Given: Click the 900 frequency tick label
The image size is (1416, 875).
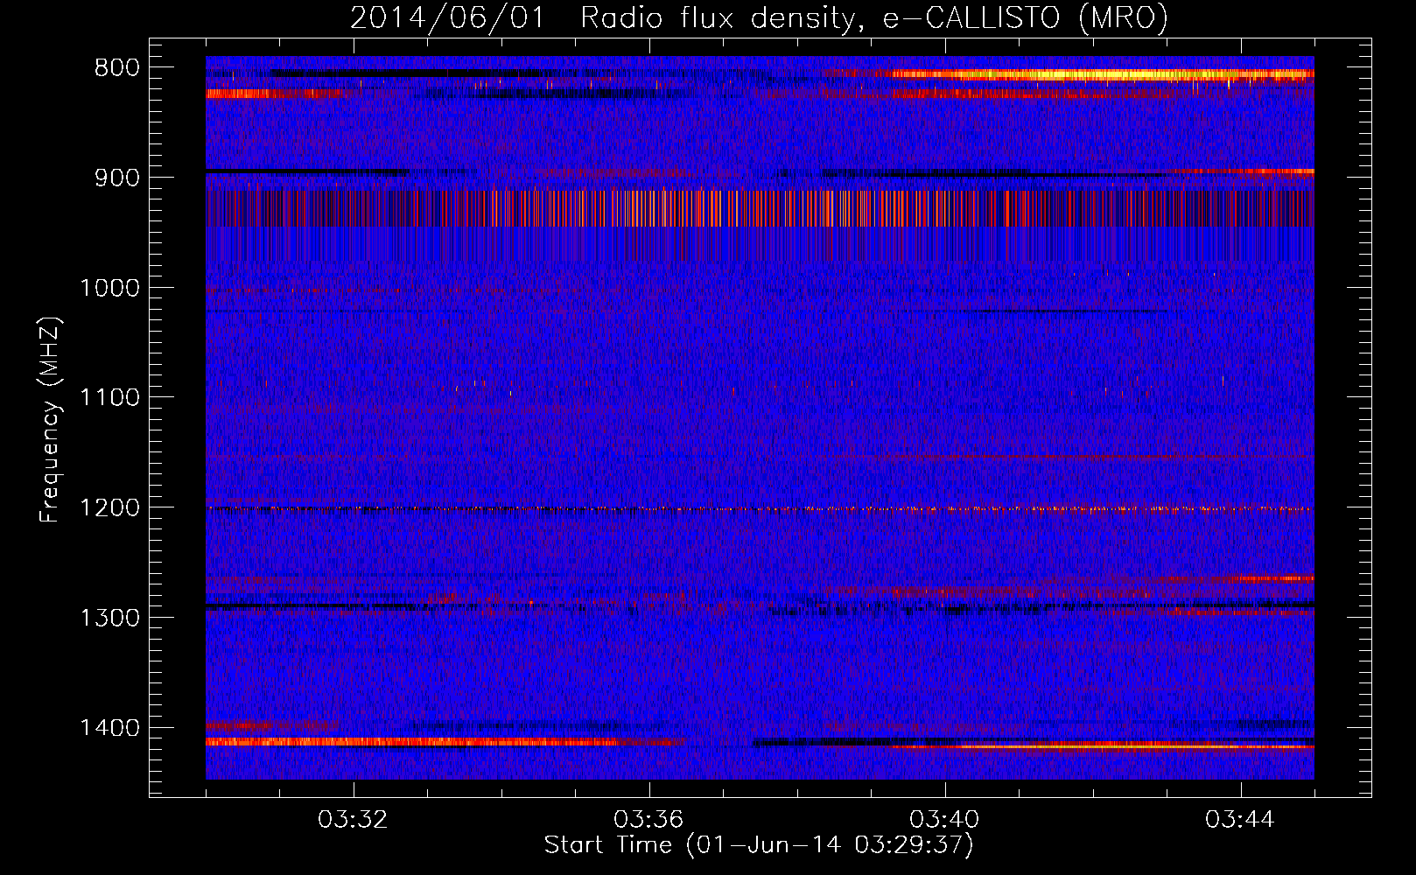Looking at the screenshot, I should pos(116,178).
